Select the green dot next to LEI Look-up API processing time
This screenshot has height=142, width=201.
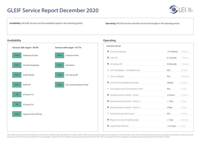click(108, 64)
